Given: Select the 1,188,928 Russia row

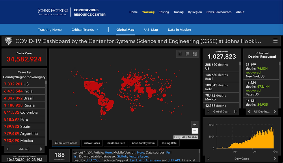Looking at the screenshot, I should click(23, 105).
